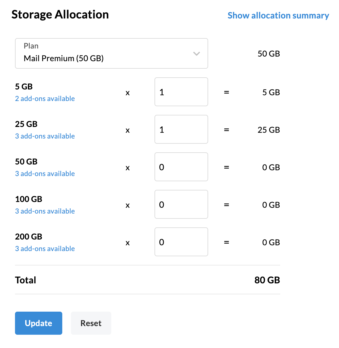Open 2 add-ons available under 5 GB

coord(45,99)
